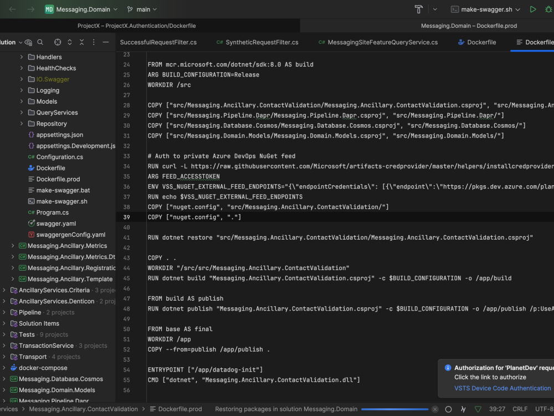Select make-swagger.bat file
This screenshot has width=554, height=416.
pos(59,190)
